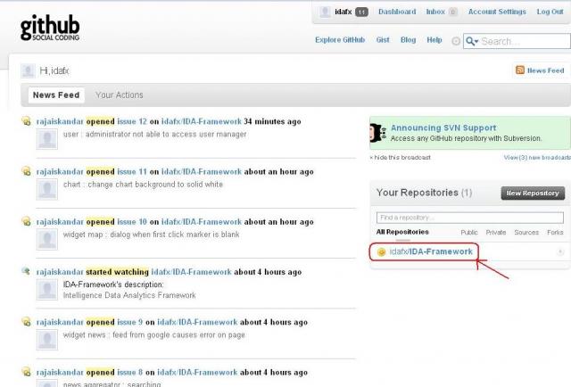Open idafx/IDA-Framework link in issue 11 entry
Screen dimensions: 571x387
click(x=202, y=171)
